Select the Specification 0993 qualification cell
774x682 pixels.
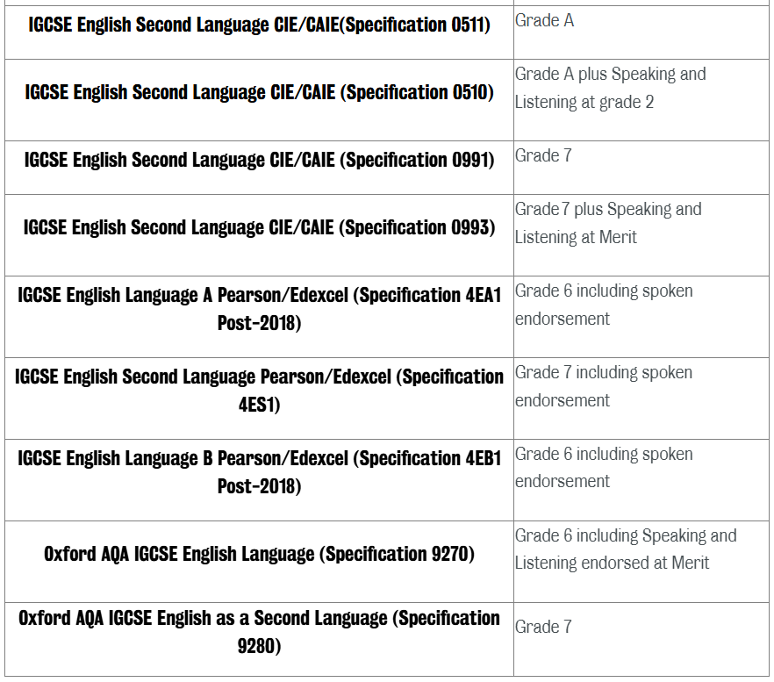(259, 235)
